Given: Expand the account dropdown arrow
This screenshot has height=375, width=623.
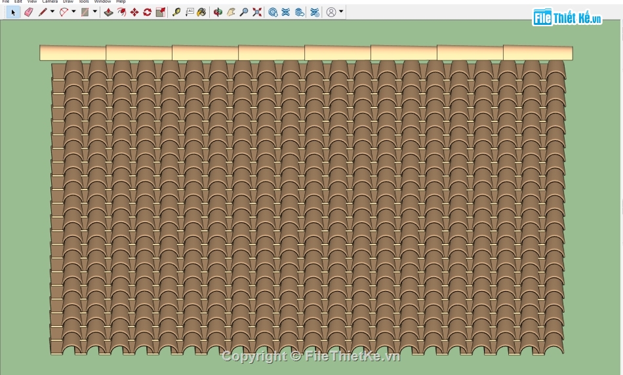Looking at the screenshot, I should click(341, 12).
